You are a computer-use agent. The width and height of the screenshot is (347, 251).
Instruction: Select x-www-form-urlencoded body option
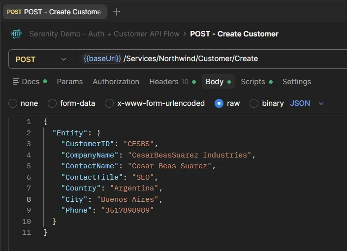click(109, 103)
